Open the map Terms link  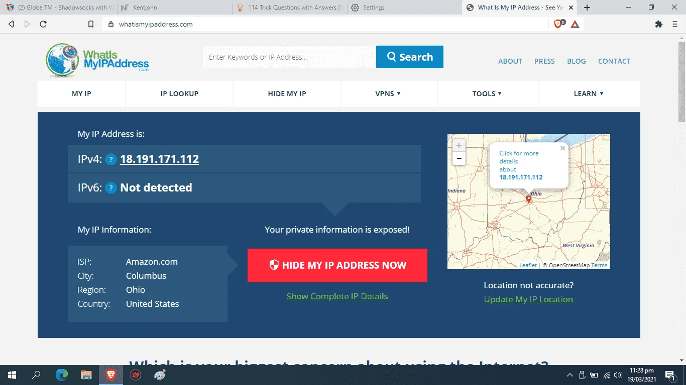click(599, 265)
